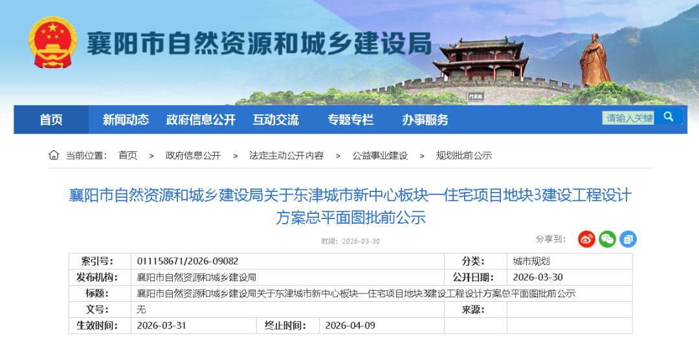Focus the keyword search input field
This screenshot has width=699, height=338.
(x=628, y=118)
